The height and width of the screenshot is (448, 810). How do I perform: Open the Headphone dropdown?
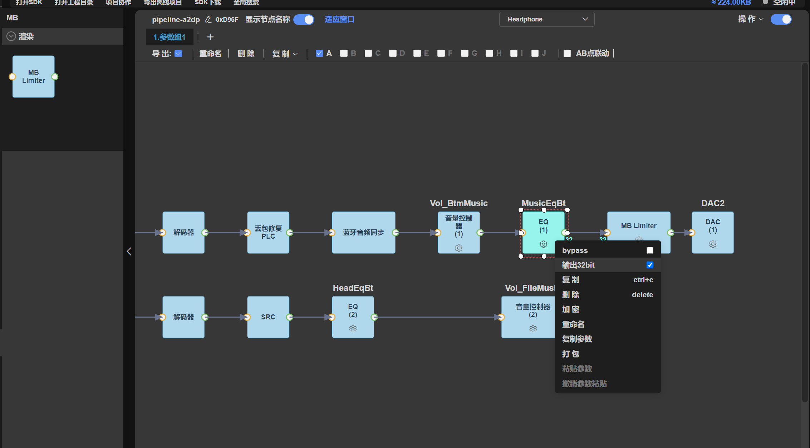point(547,19)
